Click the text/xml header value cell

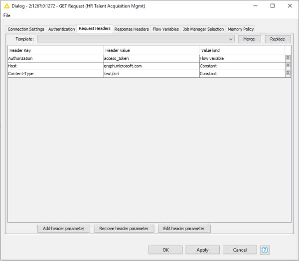(x=151, y=74)
